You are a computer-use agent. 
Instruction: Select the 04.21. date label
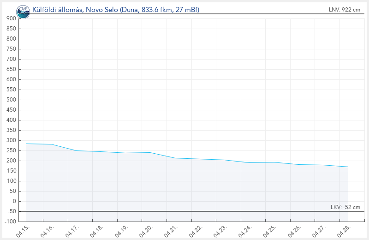172,231
